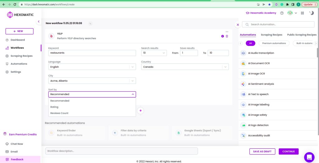Click the AI Image OCR icon
Image resolution: width=319 pixels, height=163 pixels.
[x=243, y=74]
